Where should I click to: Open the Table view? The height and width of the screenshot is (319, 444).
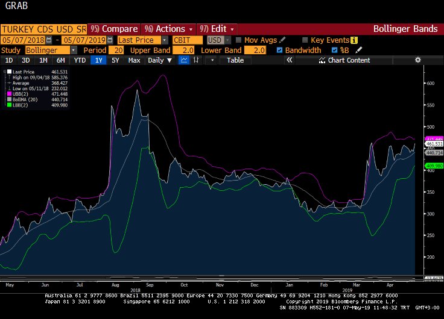pos(235,60)
